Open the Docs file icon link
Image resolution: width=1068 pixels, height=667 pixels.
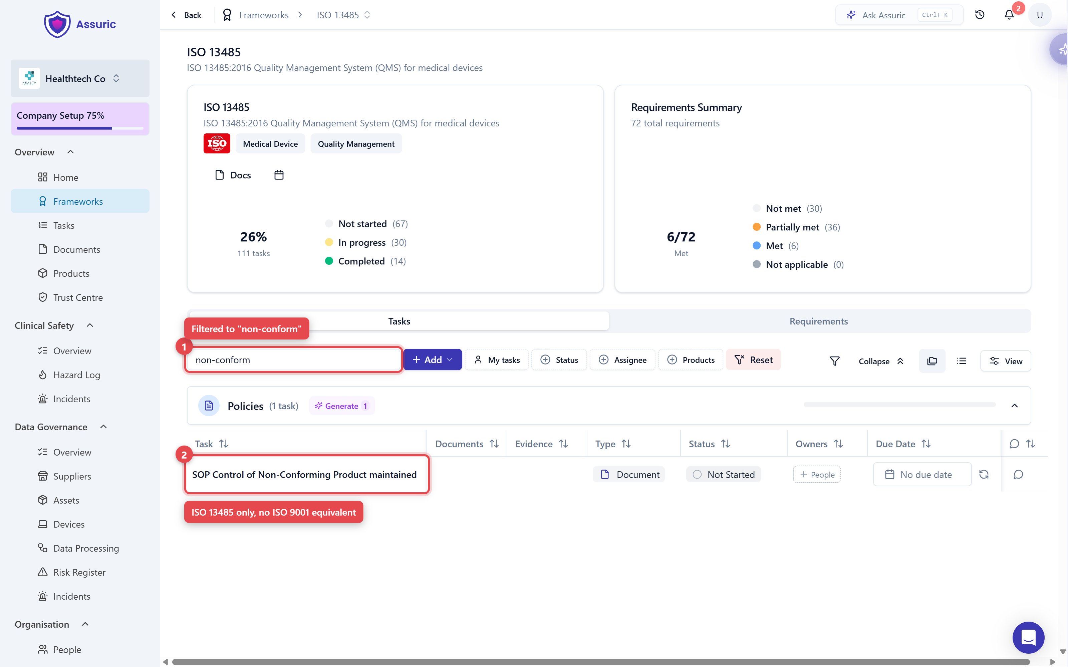tap(233, 175)
